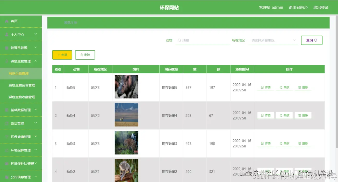338x182 pixels.
Task: Expand the 基础数据管理 menu section
Action: (x=21, y=110)
